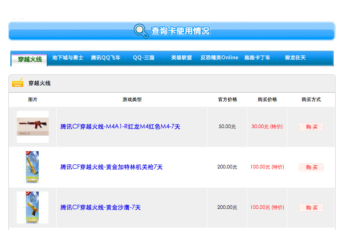Click the orange keyboard icon

[18, 83]
